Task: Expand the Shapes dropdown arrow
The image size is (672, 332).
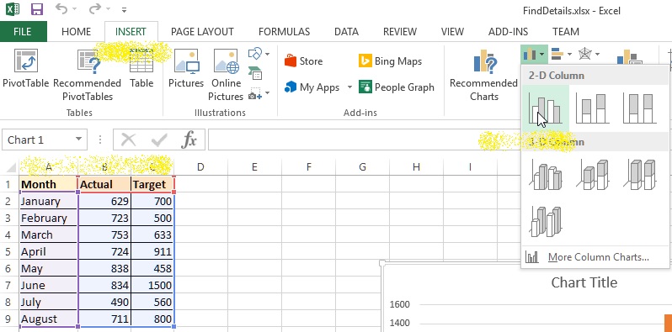Action: coord(268,54)
